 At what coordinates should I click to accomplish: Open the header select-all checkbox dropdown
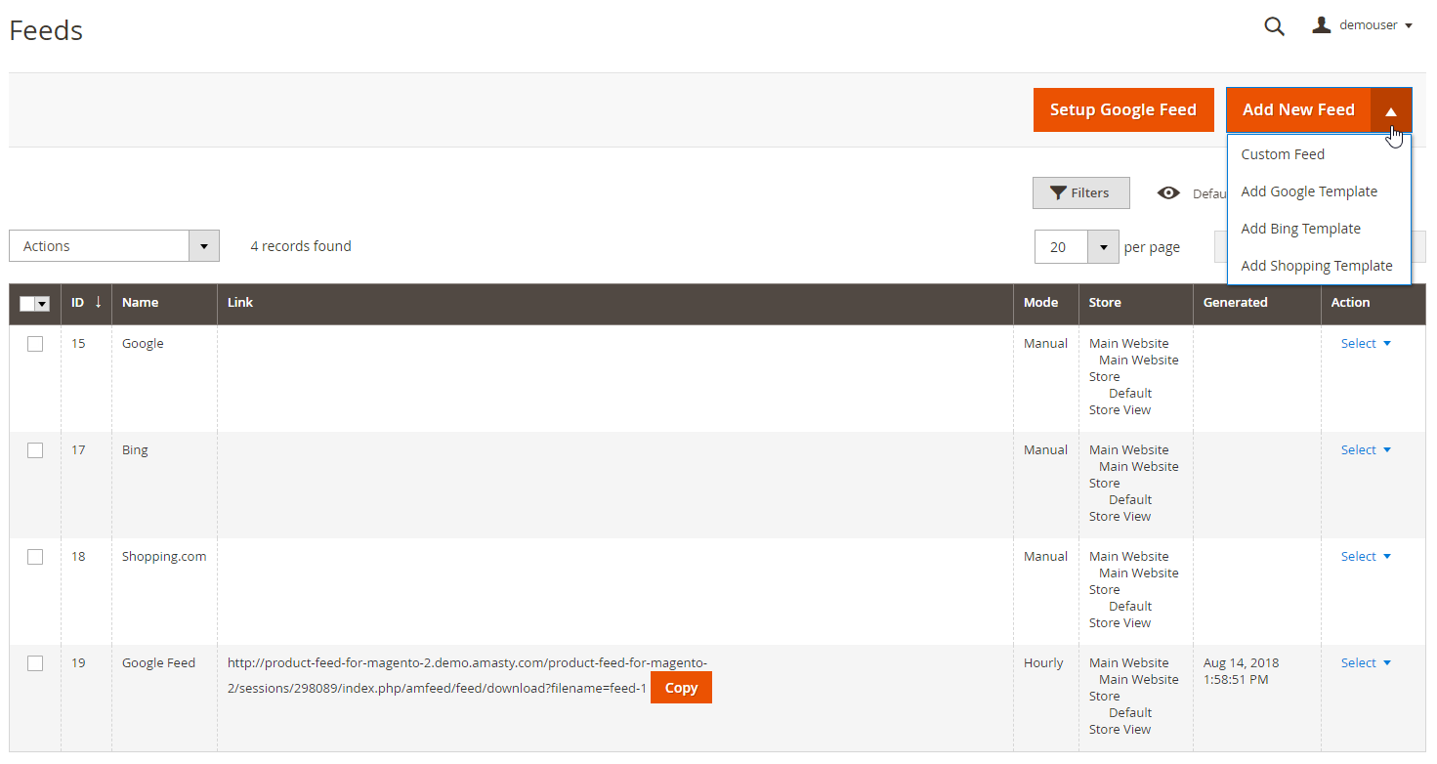click(42, 304)
